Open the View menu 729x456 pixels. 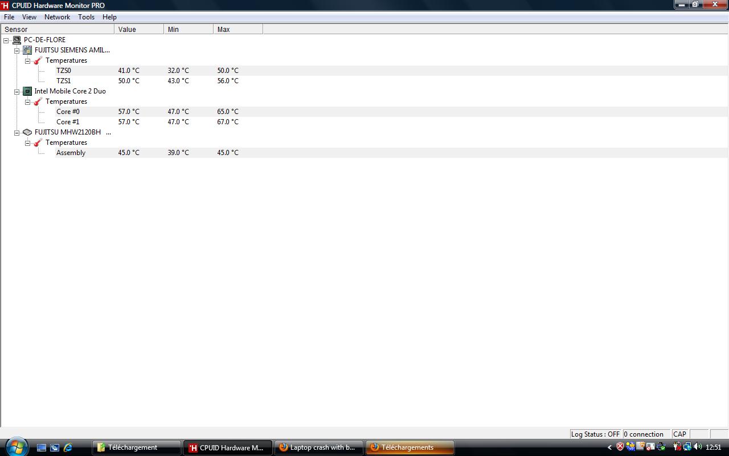tap(29, 17)
